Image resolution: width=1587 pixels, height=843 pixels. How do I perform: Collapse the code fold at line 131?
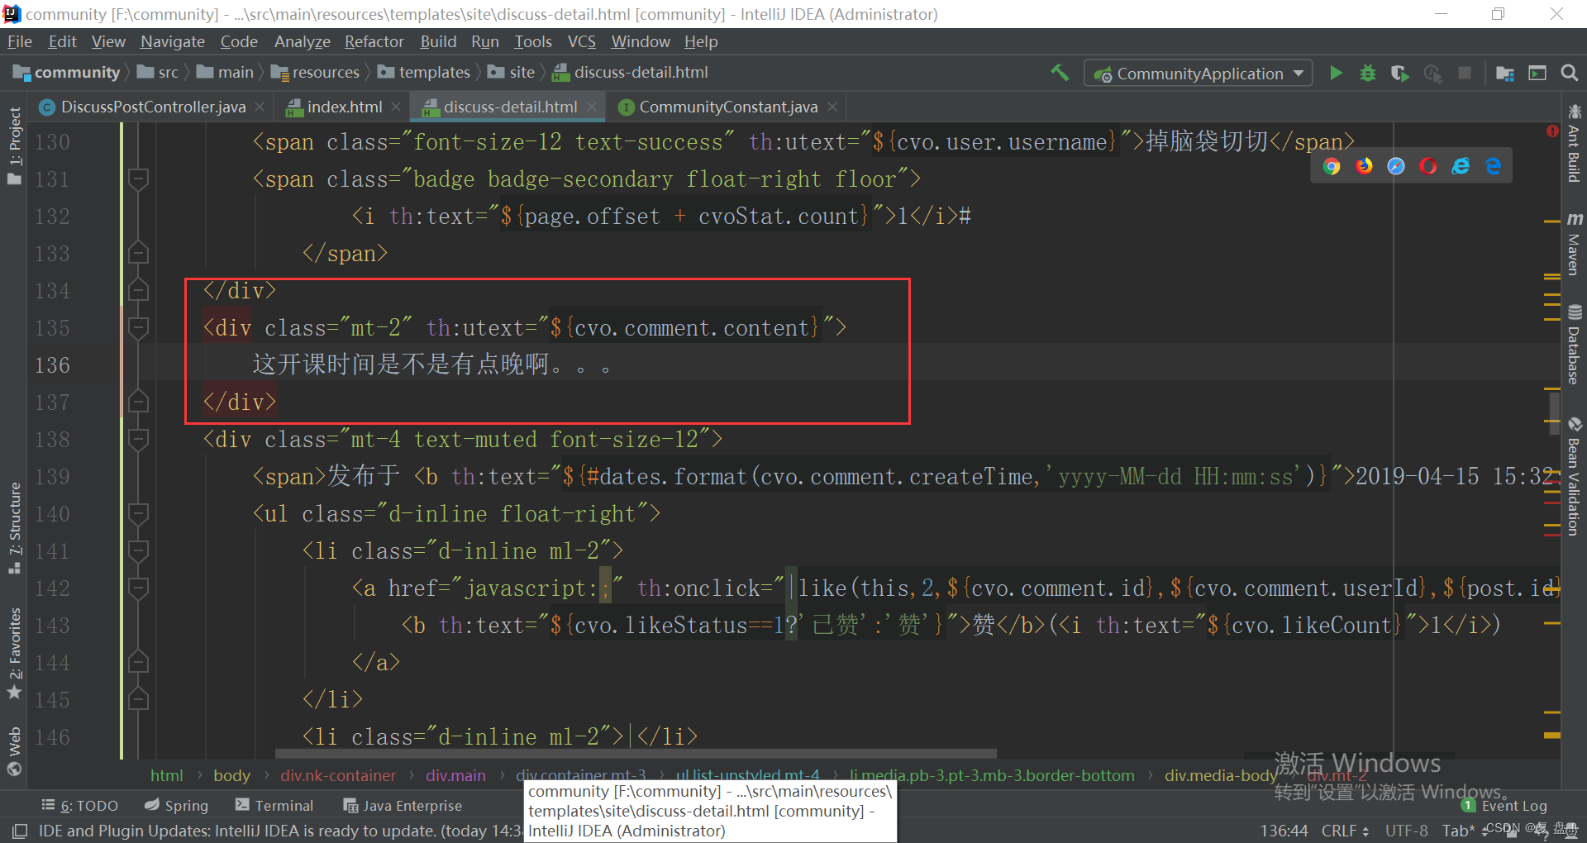pyautogui.click(x=138, y=179)
